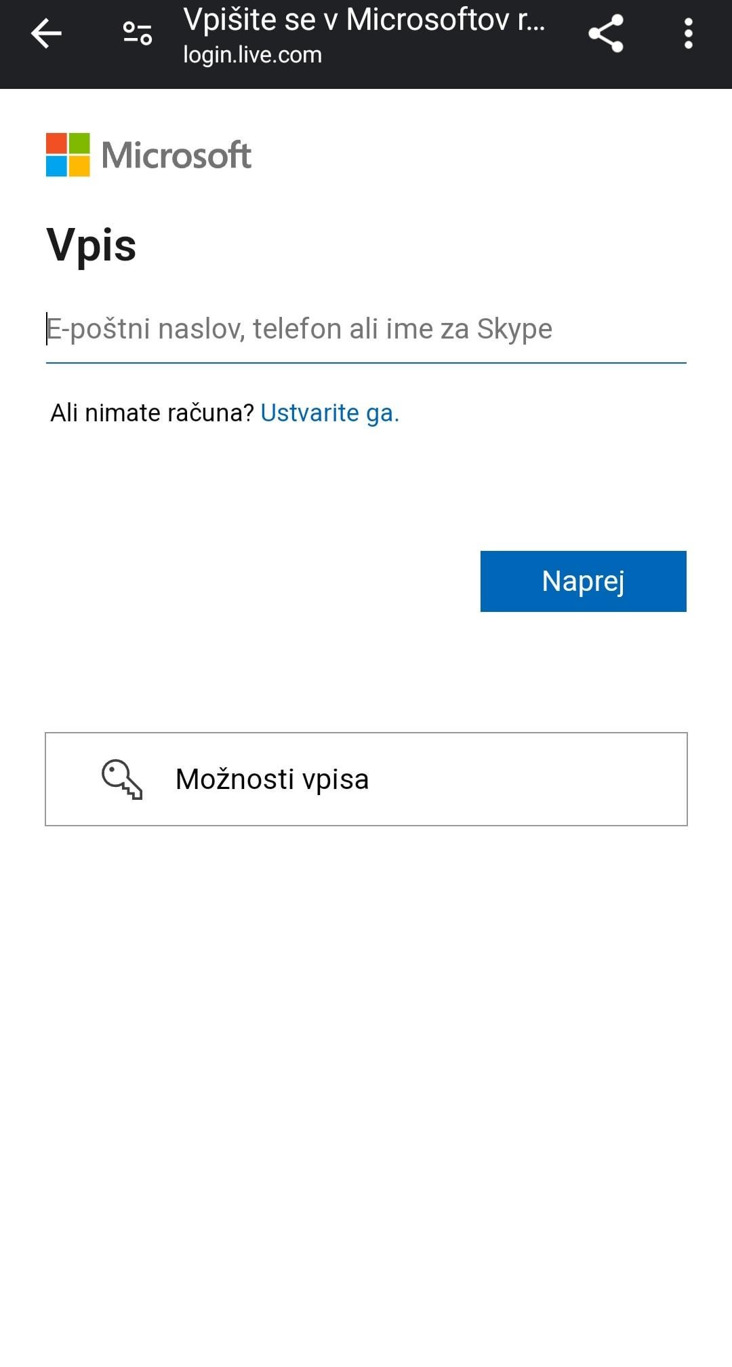The height and width of the screenshot is (1367, 732).
Task: Click the green square of the Microsoft logo
Action: point(79,143)
